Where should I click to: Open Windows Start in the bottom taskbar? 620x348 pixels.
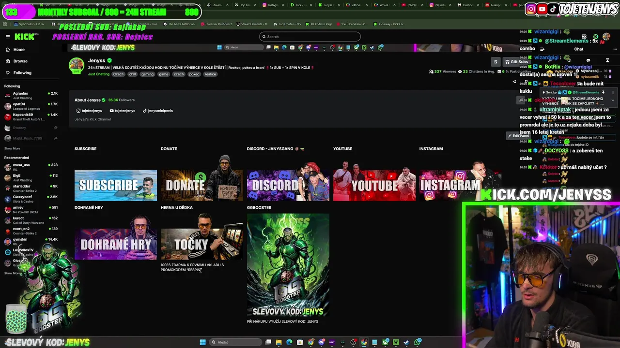coord(202,342)
